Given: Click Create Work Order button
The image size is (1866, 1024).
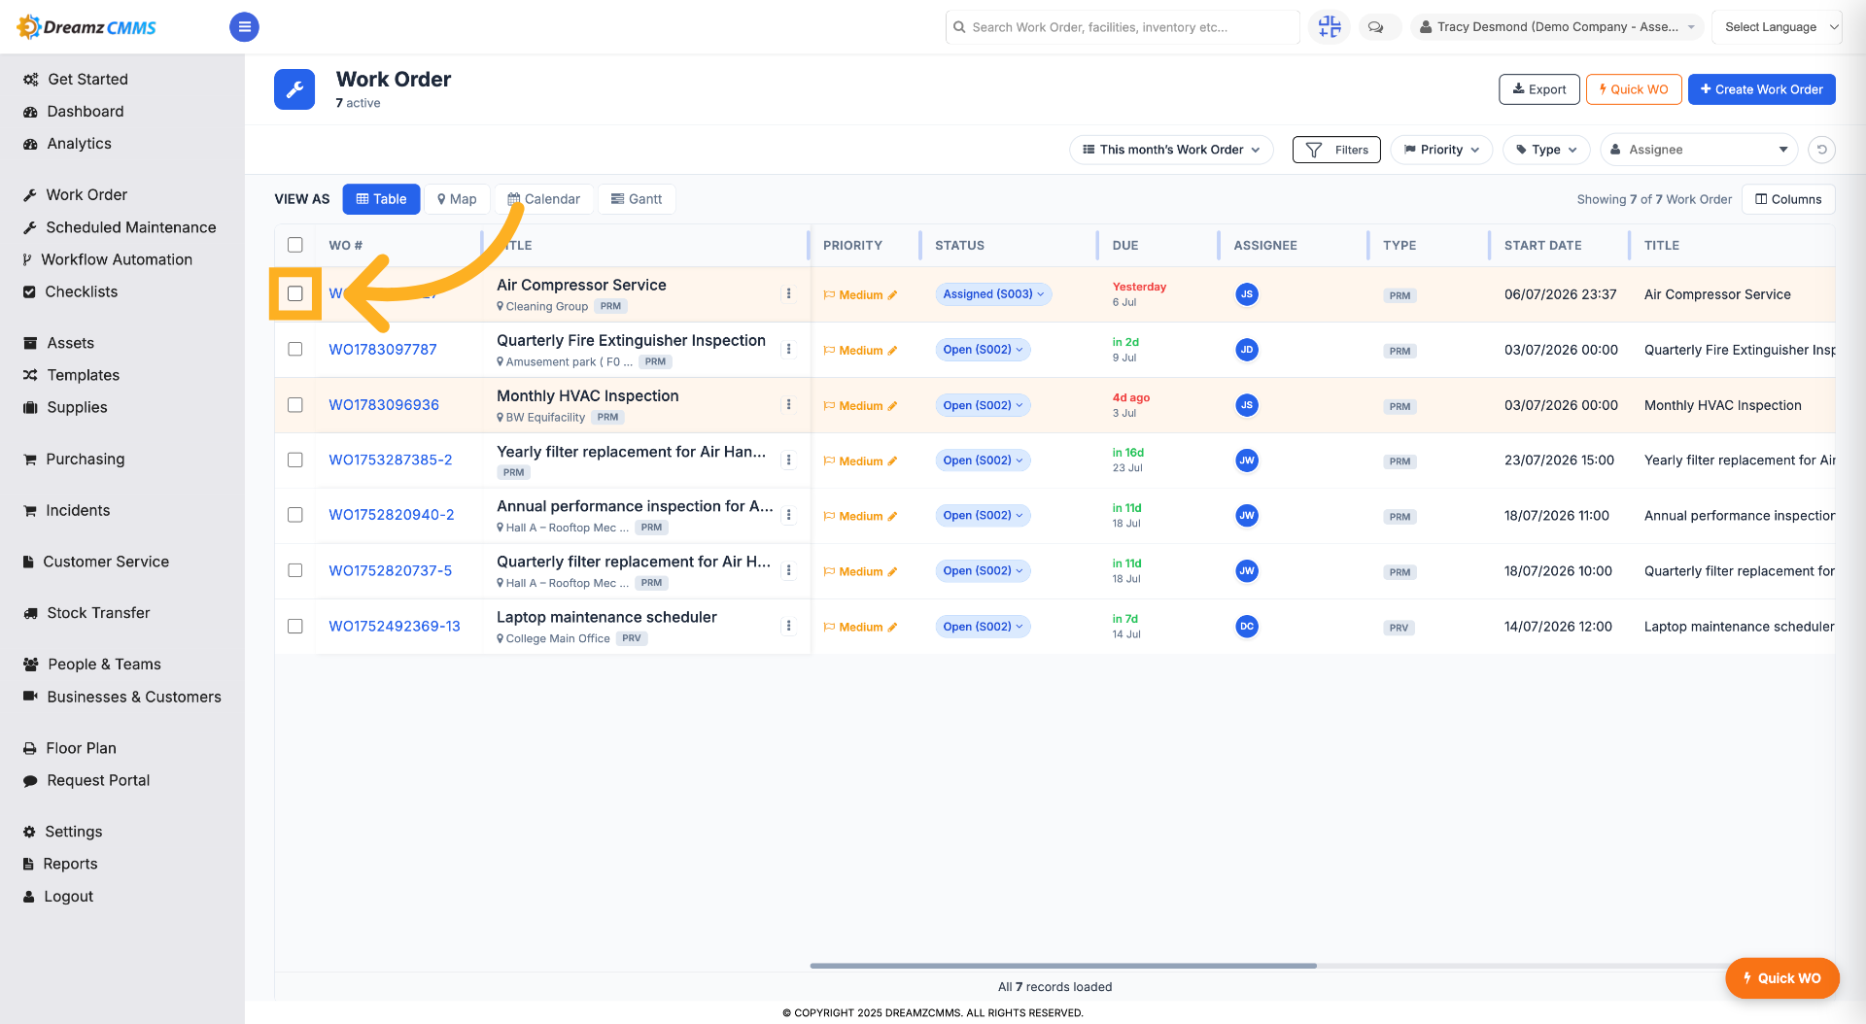Looking at the screenshot, I should (1761, 89).
